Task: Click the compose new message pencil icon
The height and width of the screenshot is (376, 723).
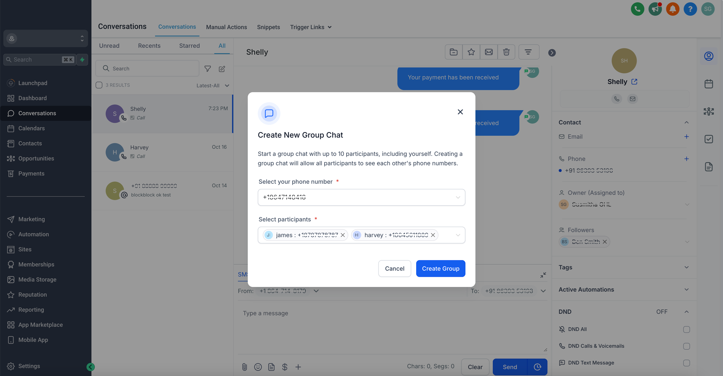Action: pyautogui.click(x=222, y=69)
